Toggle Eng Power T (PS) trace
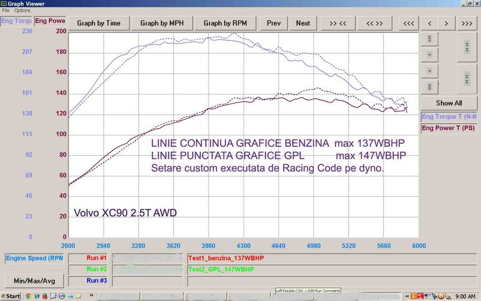This screenshot has height=301, width=481. [449, 128]
